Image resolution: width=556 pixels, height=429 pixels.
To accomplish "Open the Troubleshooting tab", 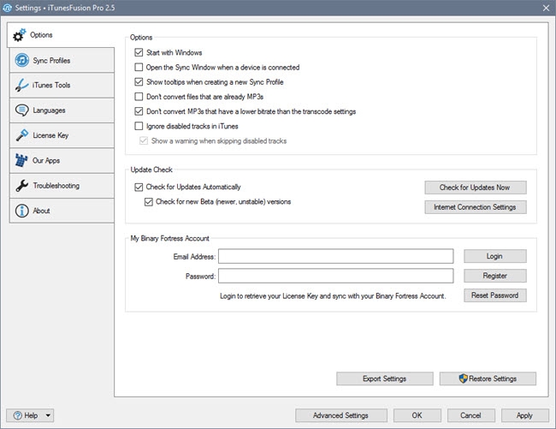I will [x=62, y=186].
